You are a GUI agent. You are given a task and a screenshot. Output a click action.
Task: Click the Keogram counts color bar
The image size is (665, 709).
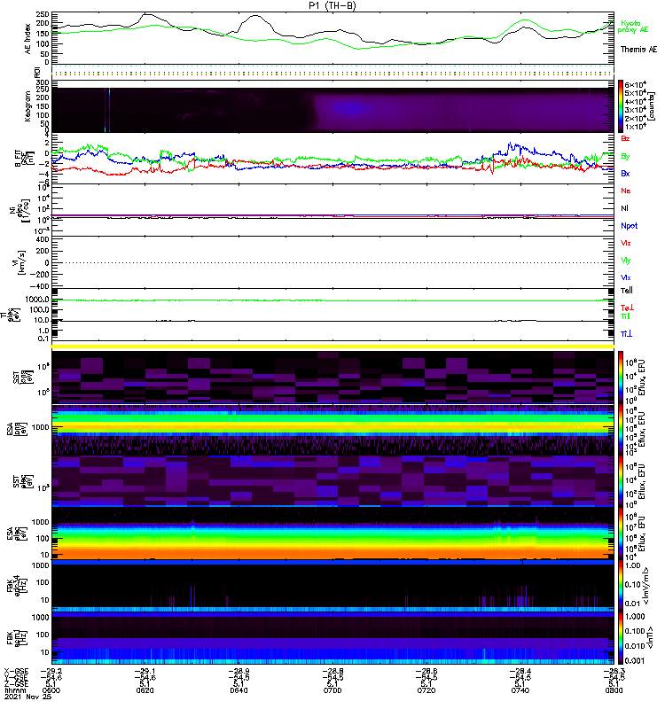[x=621, y=106]
